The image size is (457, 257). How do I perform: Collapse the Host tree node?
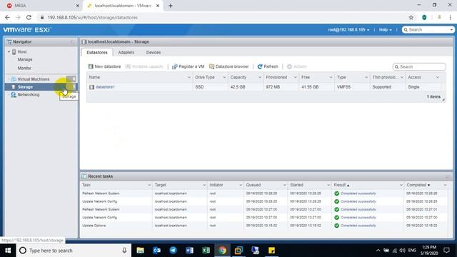tap(9, 51)
